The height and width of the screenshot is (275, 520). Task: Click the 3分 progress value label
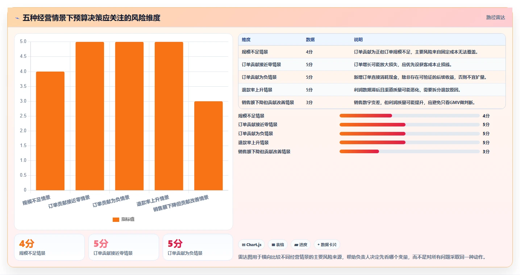coord(486,152)
